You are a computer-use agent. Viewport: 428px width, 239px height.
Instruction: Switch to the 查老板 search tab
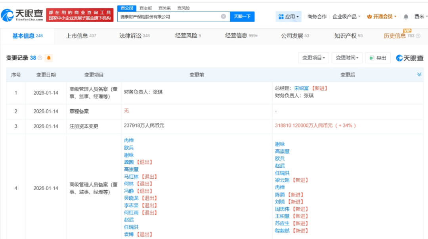146,8
